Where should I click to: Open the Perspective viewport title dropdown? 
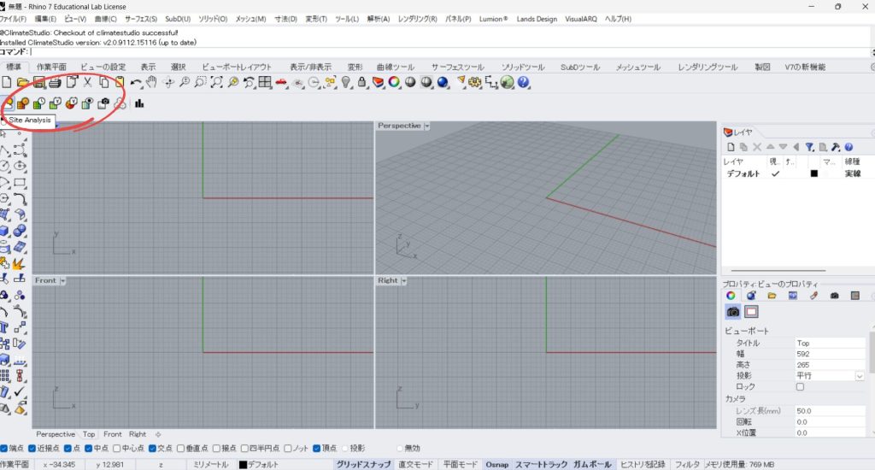tap(427, 126)
